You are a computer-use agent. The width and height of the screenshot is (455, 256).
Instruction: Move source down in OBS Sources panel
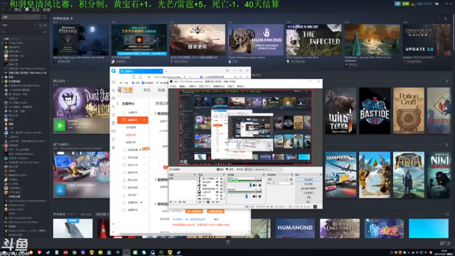[x=217, y=202]
